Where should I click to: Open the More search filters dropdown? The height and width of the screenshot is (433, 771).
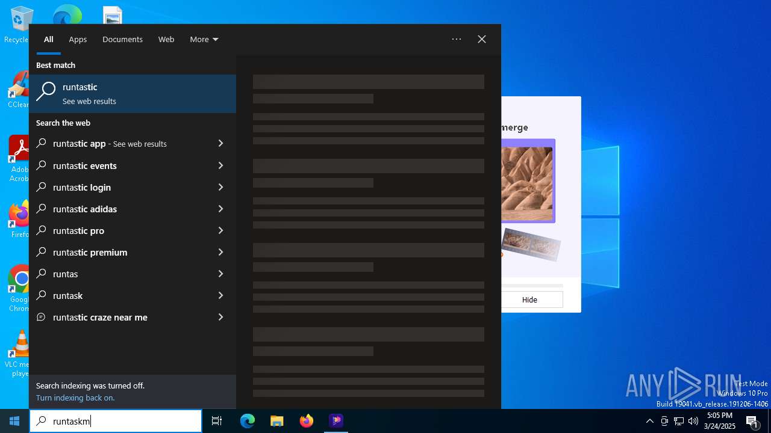click(x=204, y=40)
